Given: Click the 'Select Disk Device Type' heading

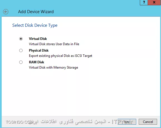Looking at the screenshot, I should 35,25.
